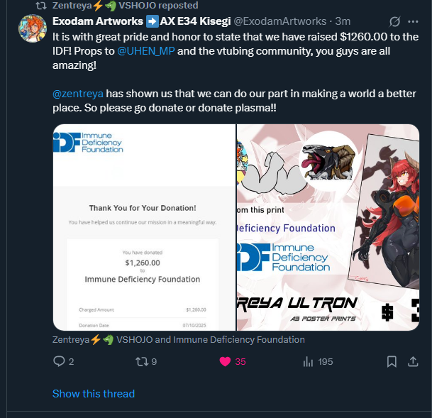This screenshot has height=418, width=432.
Task: Open the @zentreya mention link
Action: pyautogui.click(x=78, y=94)
